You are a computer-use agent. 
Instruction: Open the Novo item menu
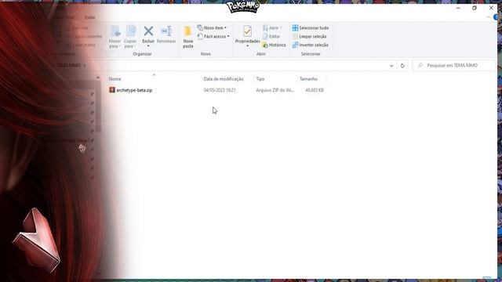pos(212,28)
